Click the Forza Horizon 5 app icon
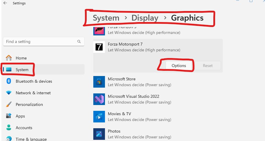Image resolution: width=265 pixels, height=141 pixels. pos(99,31)
